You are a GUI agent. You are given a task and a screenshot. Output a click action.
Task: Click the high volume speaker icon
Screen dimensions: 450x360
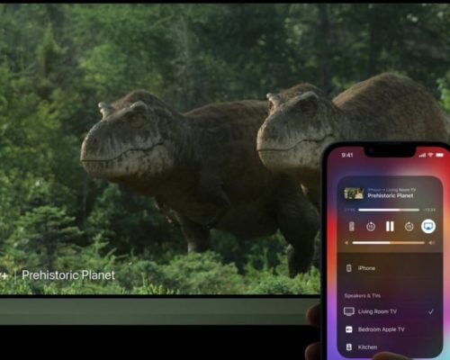click(x=432, y=243)
